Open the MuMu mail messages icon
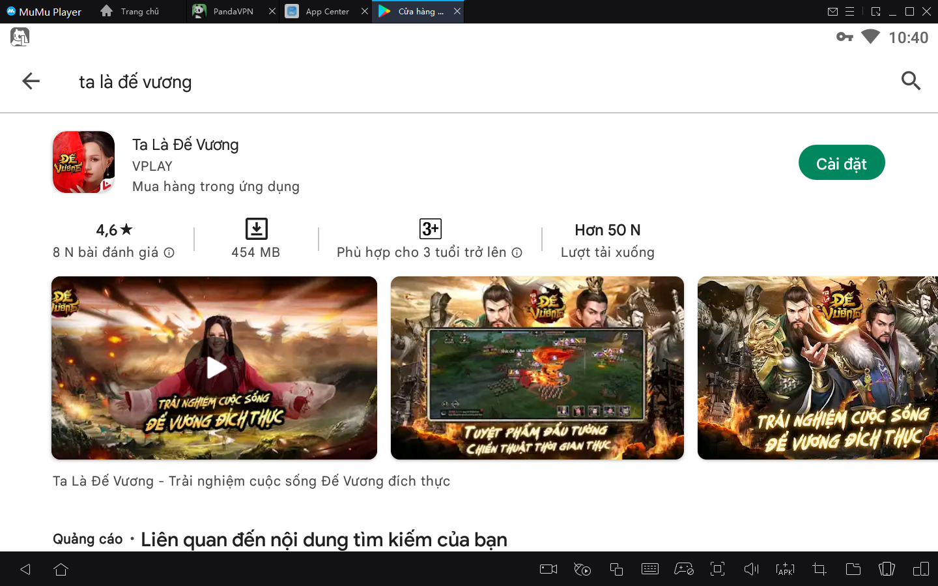 coord(832,12)
